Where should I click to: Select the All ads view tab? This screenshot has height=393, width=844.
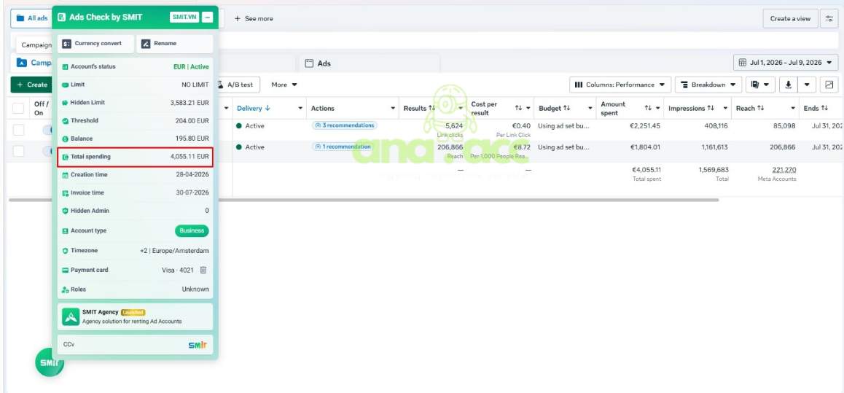(x=32, y=18)
